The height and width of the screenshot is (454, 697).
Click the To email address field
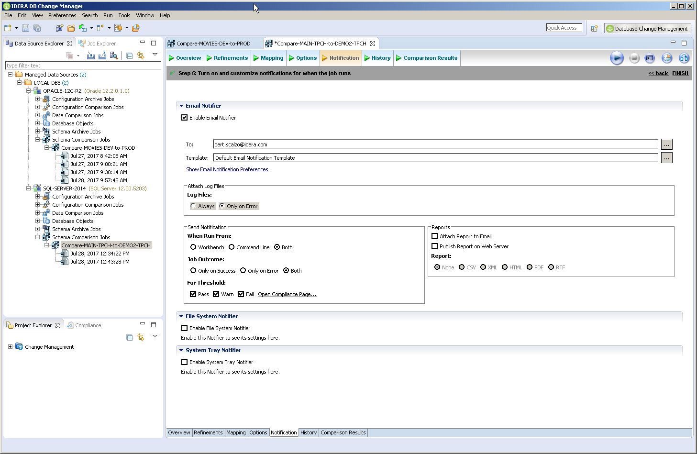(435, 144)
